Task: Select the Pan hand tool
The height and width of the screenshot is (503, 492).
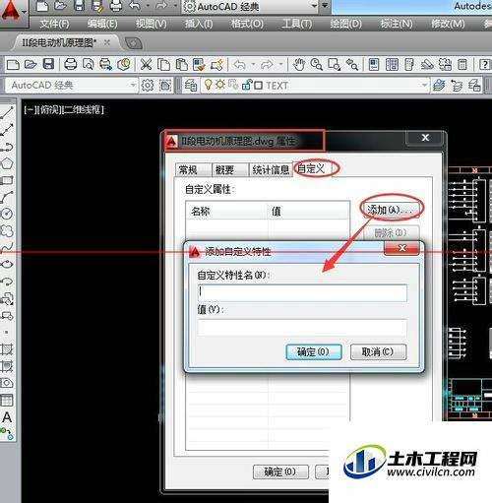Action: [x=299, y=65]
